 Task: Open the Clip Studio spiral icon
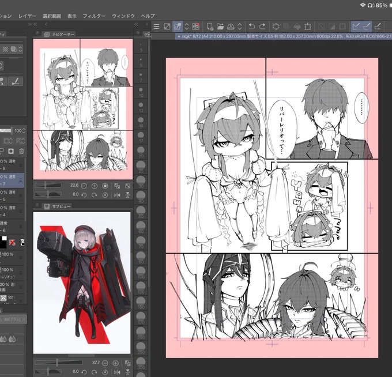pyautogui.click(x=196, y=27)
